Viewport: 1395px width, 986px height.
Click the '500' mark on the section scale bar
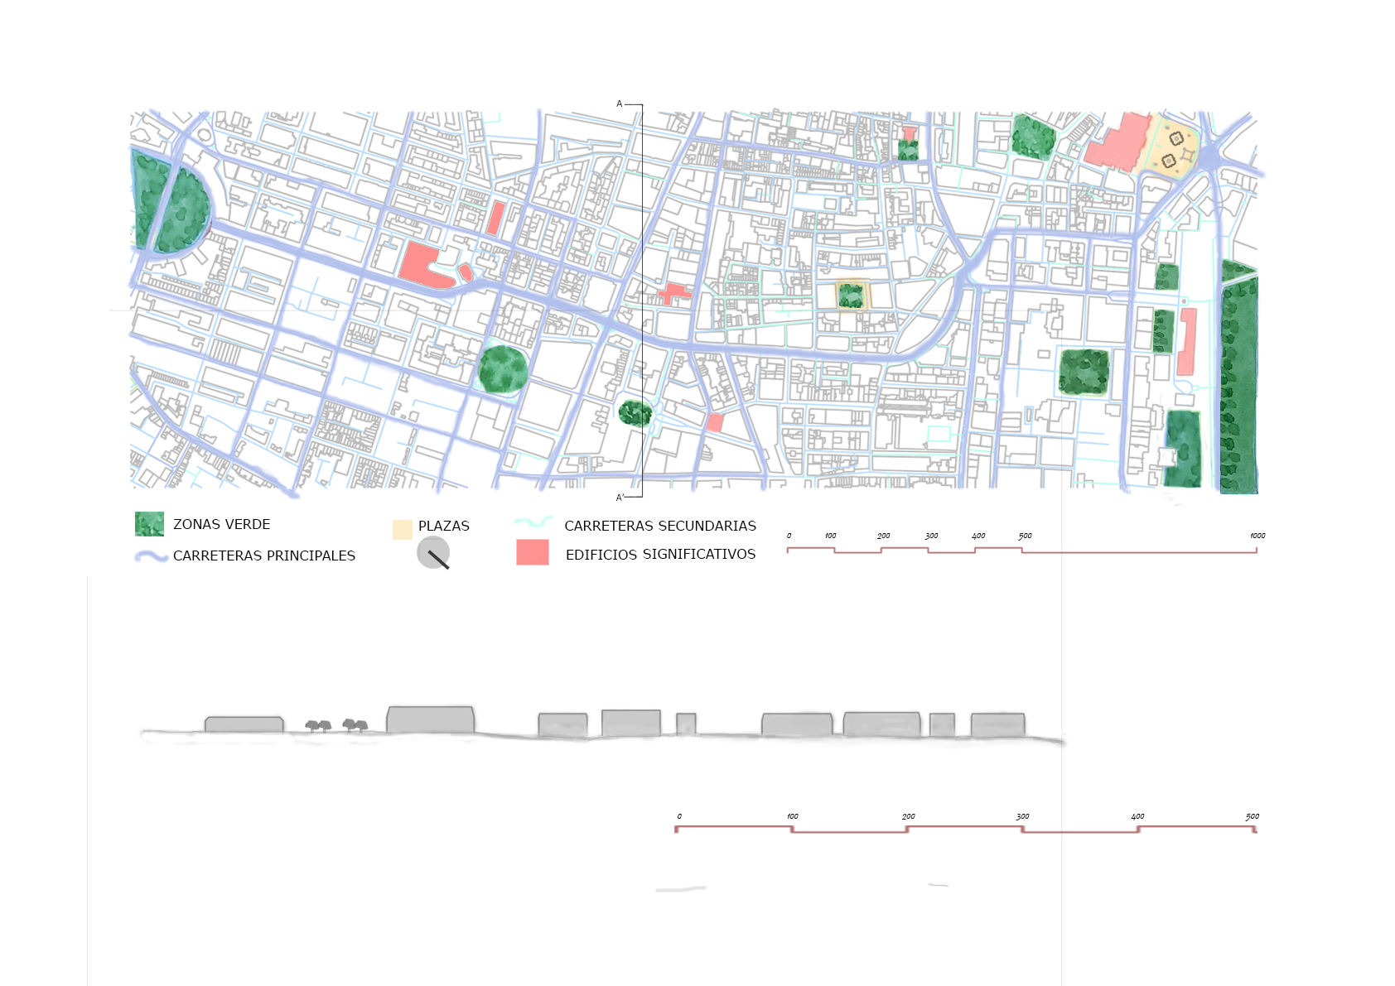[x=1253, y=816]
